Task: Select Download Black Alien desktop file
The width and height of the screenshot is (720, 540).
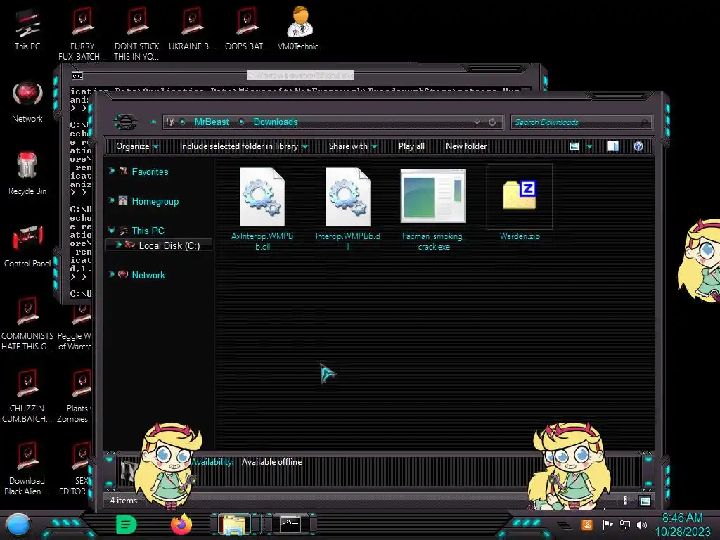Action: coord(27,469)
